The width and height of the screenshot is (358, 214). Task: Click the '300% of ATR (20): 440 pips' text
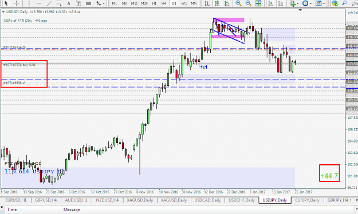(25, 21)
